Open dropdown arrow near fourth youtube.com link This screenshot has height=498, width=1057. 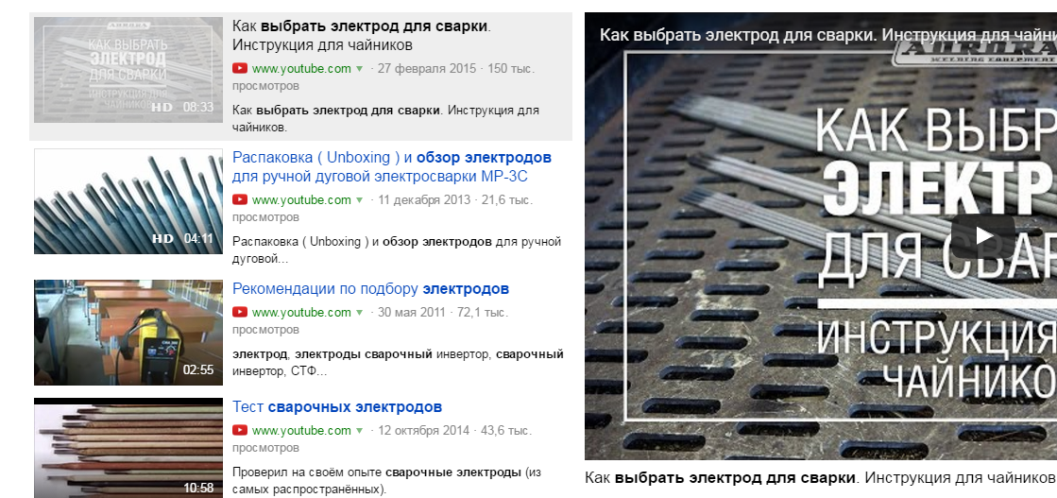click(359, 431)
